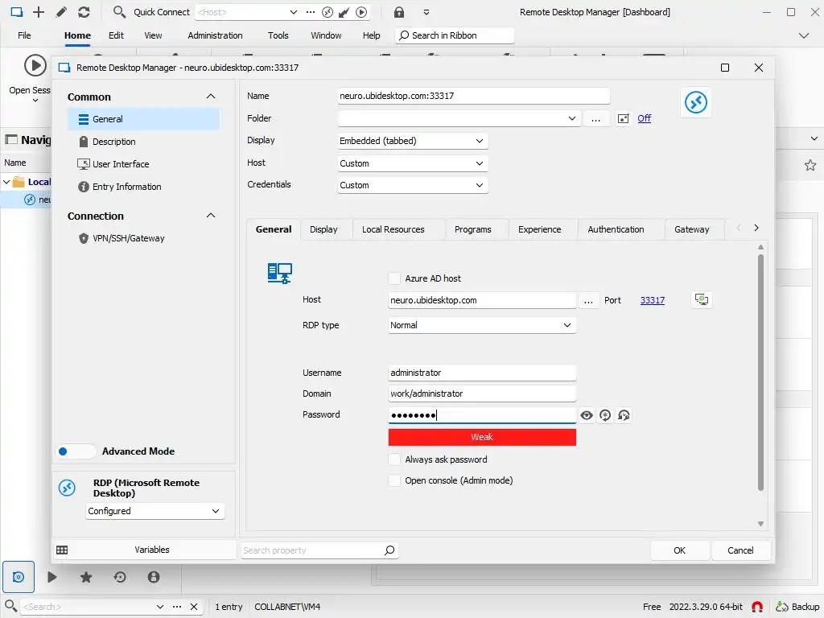The width and height of the screenshot is (824, 618).
Task: Click the Refresh icon in title bar
Action: tap(84, 11)
